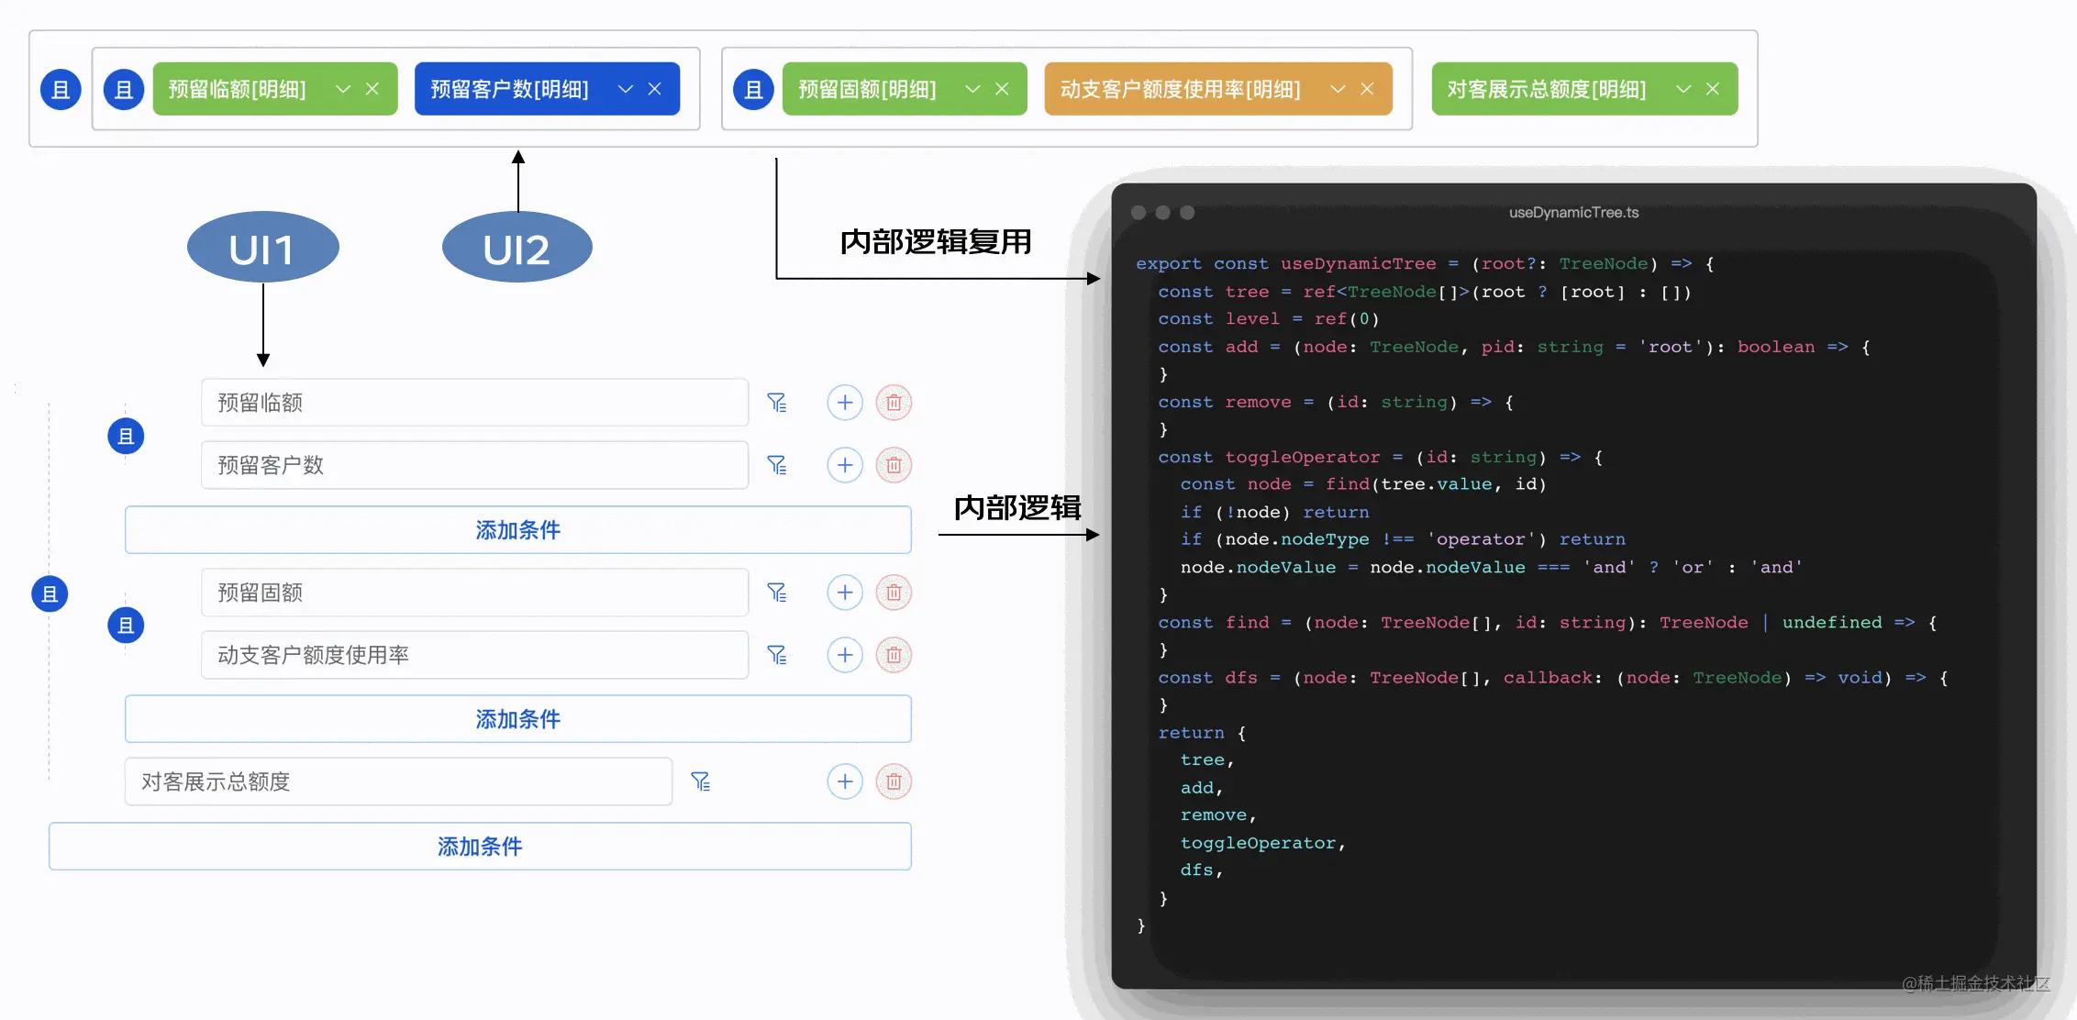
Task: Click the 预留临额 input field
Action: click(475, 403)
